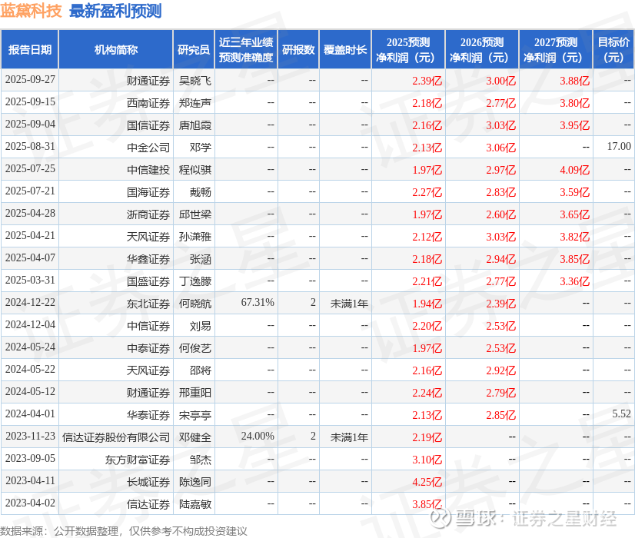Click the date 2025-04-21
The image size is (635, 538).
pos(30,235)
